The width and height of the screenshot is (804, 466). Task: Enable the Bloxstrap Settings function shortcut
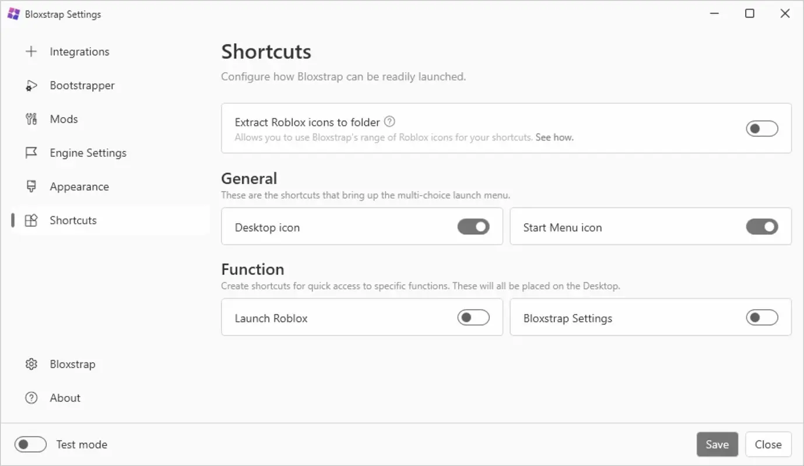[762, 317]
